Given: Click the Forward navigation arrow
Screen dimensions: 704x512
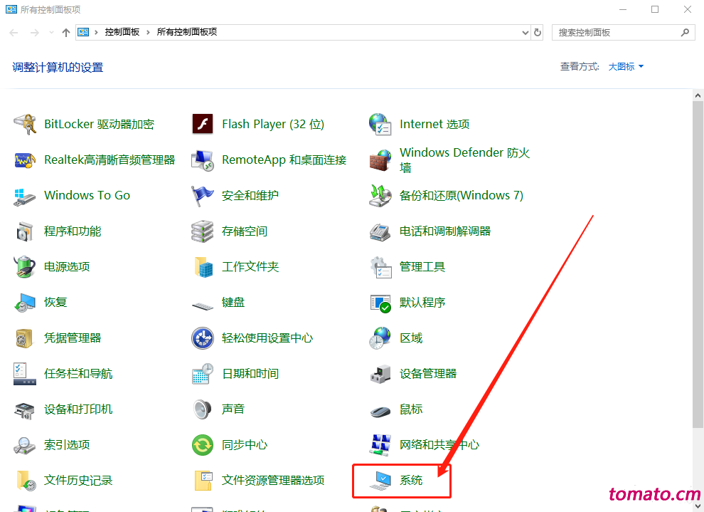Looking at the screenshot, I should click(35, 32).
